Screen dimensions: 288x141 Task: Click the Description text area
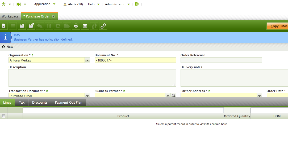pyautogui.click(x=92, y=78)
